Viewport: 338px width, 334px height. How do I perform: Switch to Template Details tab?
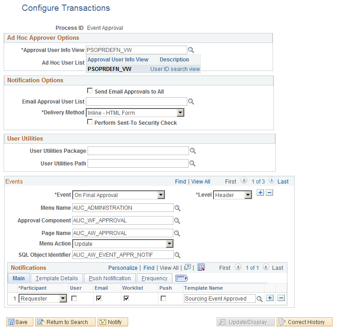[x=57, y=278]
